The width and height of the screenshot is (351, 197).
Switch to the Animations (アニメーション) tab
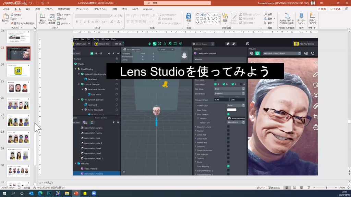pos(82,9)
